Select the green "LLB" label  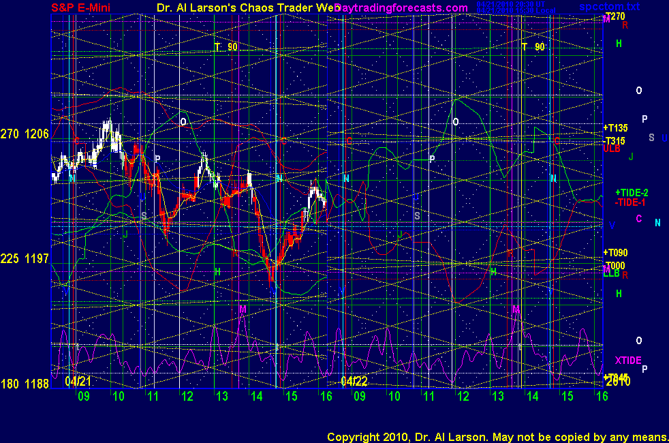[x=611, y=273]
